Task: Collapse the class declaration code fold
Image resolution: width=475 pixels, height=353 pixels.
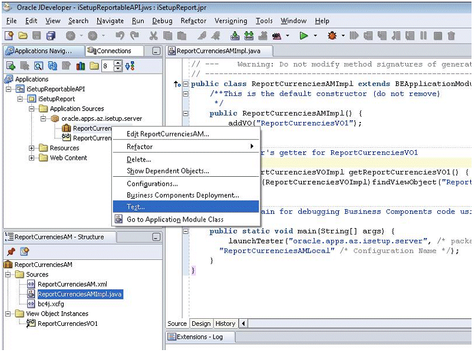Action: coord(186,84)
